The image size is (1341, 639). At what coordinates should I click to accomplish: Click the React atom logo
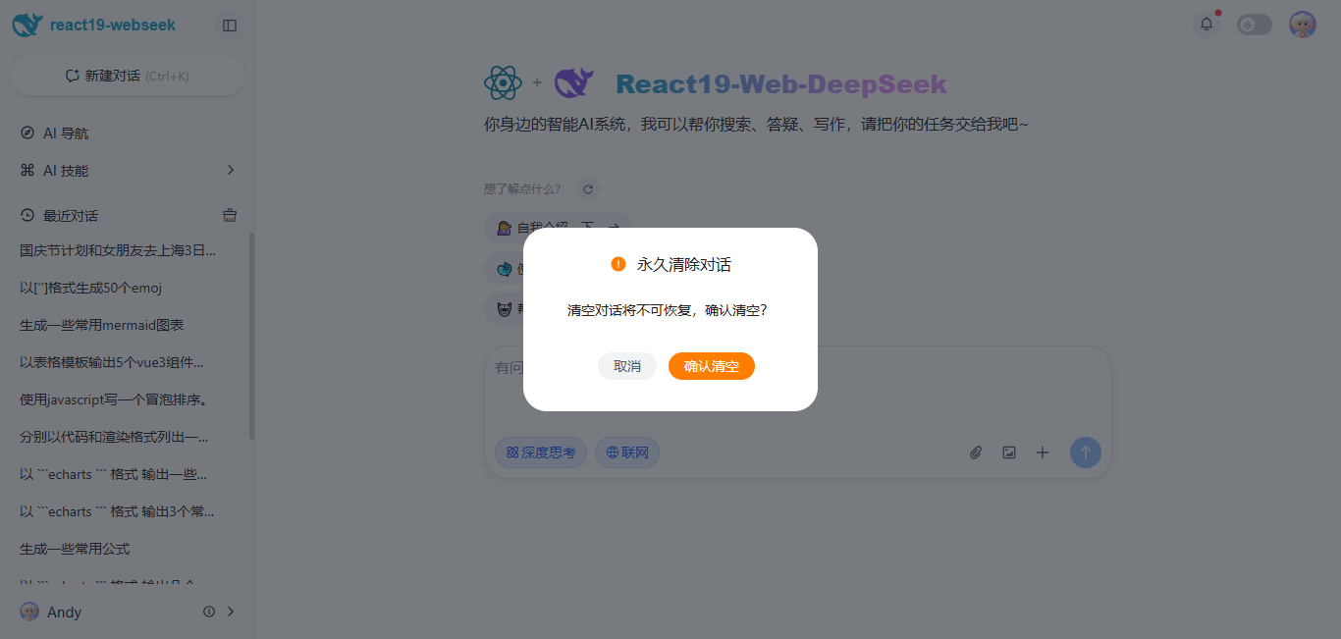(504, 83)
